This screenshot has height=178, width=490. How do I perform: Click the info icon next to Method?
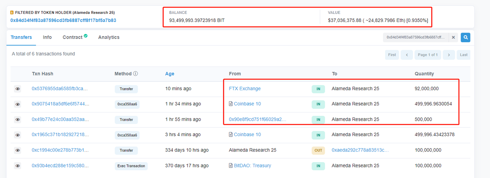(136, 74)
